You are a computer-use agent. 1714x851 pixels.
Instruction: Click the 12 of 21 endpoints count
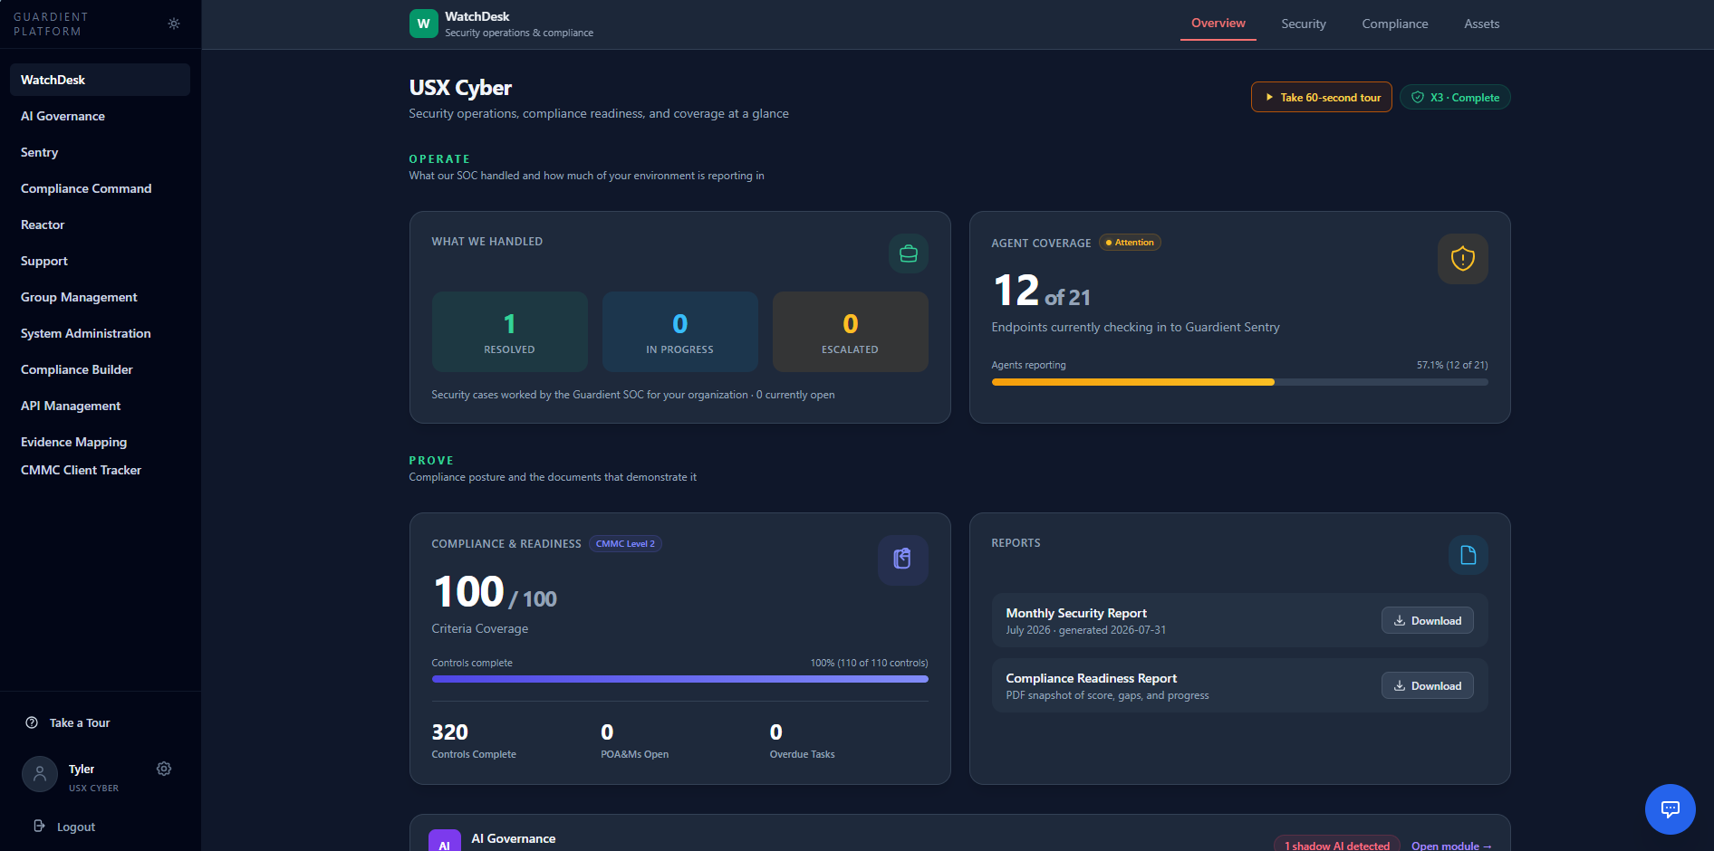coord(1042,292)
